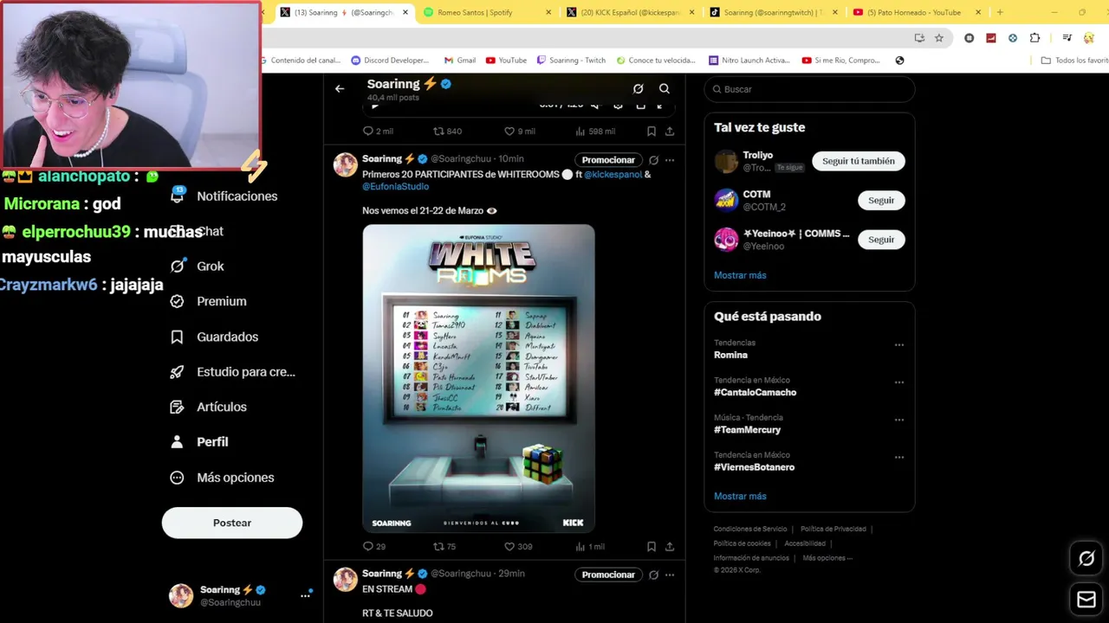Screen dimensions: 1109x623
Task: Open the Grok icon in the profile header
Action: click(638, 88)
